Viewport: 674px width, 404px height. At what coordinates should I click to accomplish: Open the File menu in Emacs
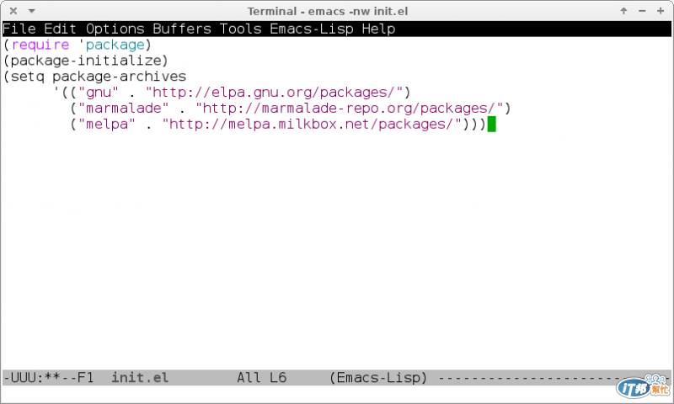[x=19, y=29]
